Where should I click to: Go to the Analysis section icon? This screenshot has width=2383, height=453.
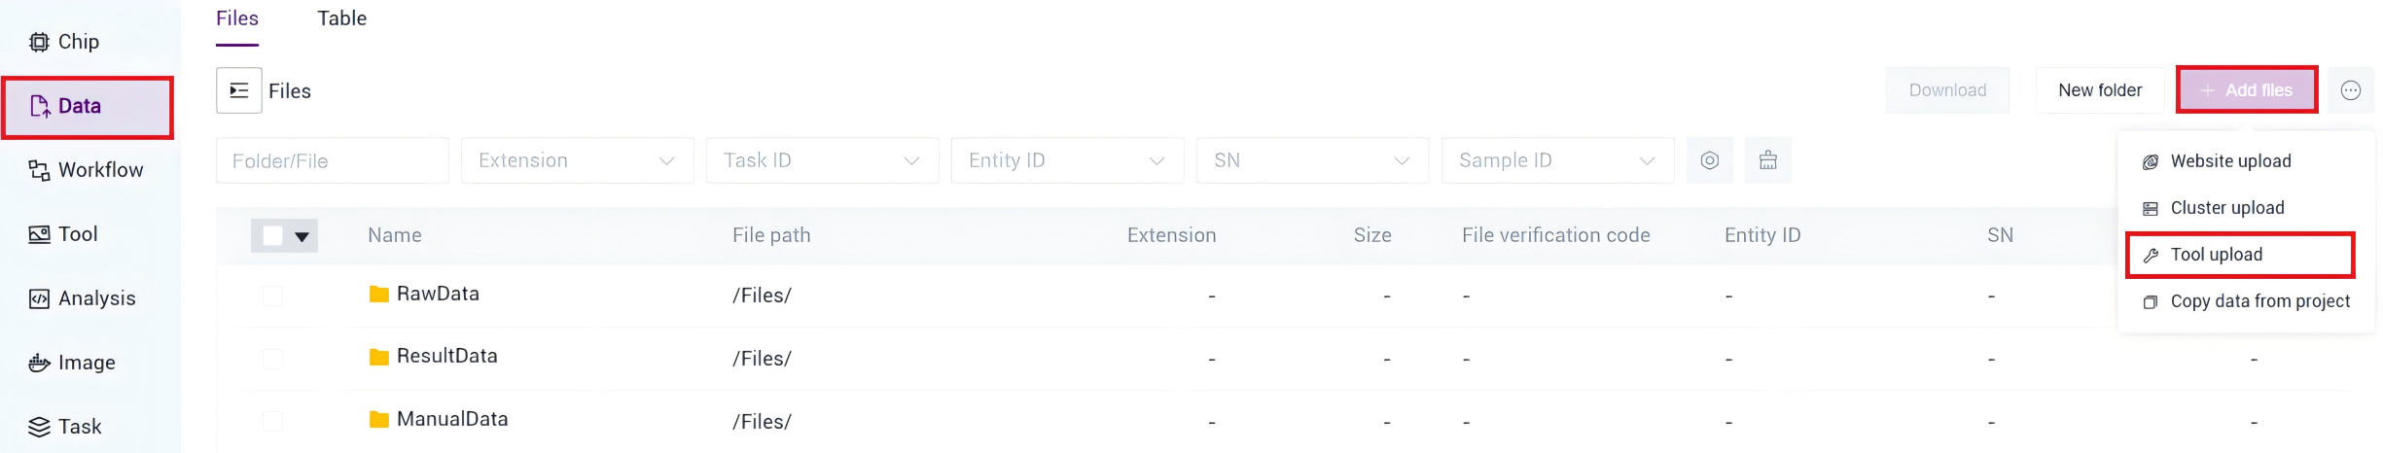(x=39, y=298)
